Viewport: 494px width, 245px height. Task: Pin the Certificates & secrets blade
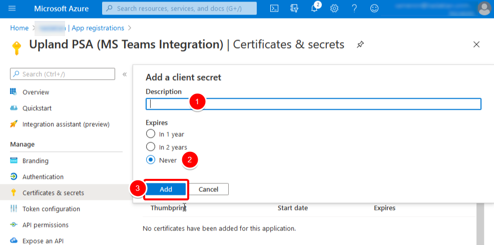coord(360,45)
